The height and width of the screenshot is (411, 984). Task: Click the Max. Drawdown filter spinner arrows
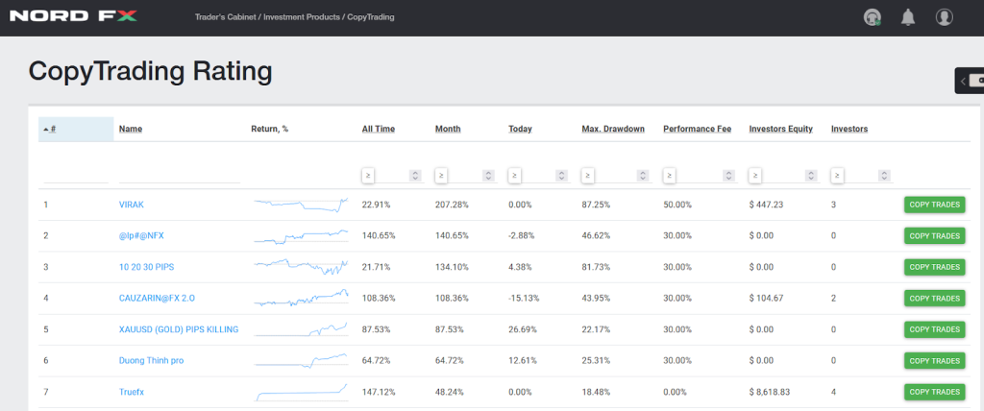643,176
